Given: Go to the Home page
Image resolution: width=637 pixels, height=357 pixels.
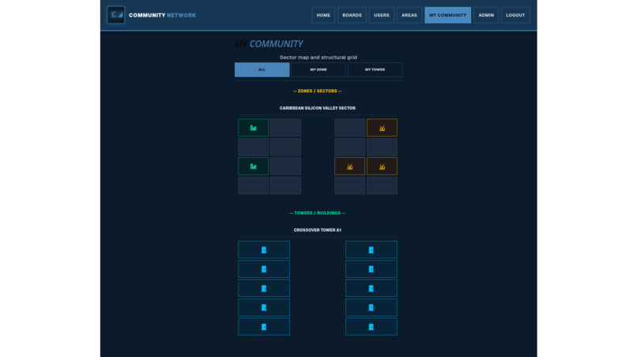Looking at the screenshot, I should pos(323,15).
